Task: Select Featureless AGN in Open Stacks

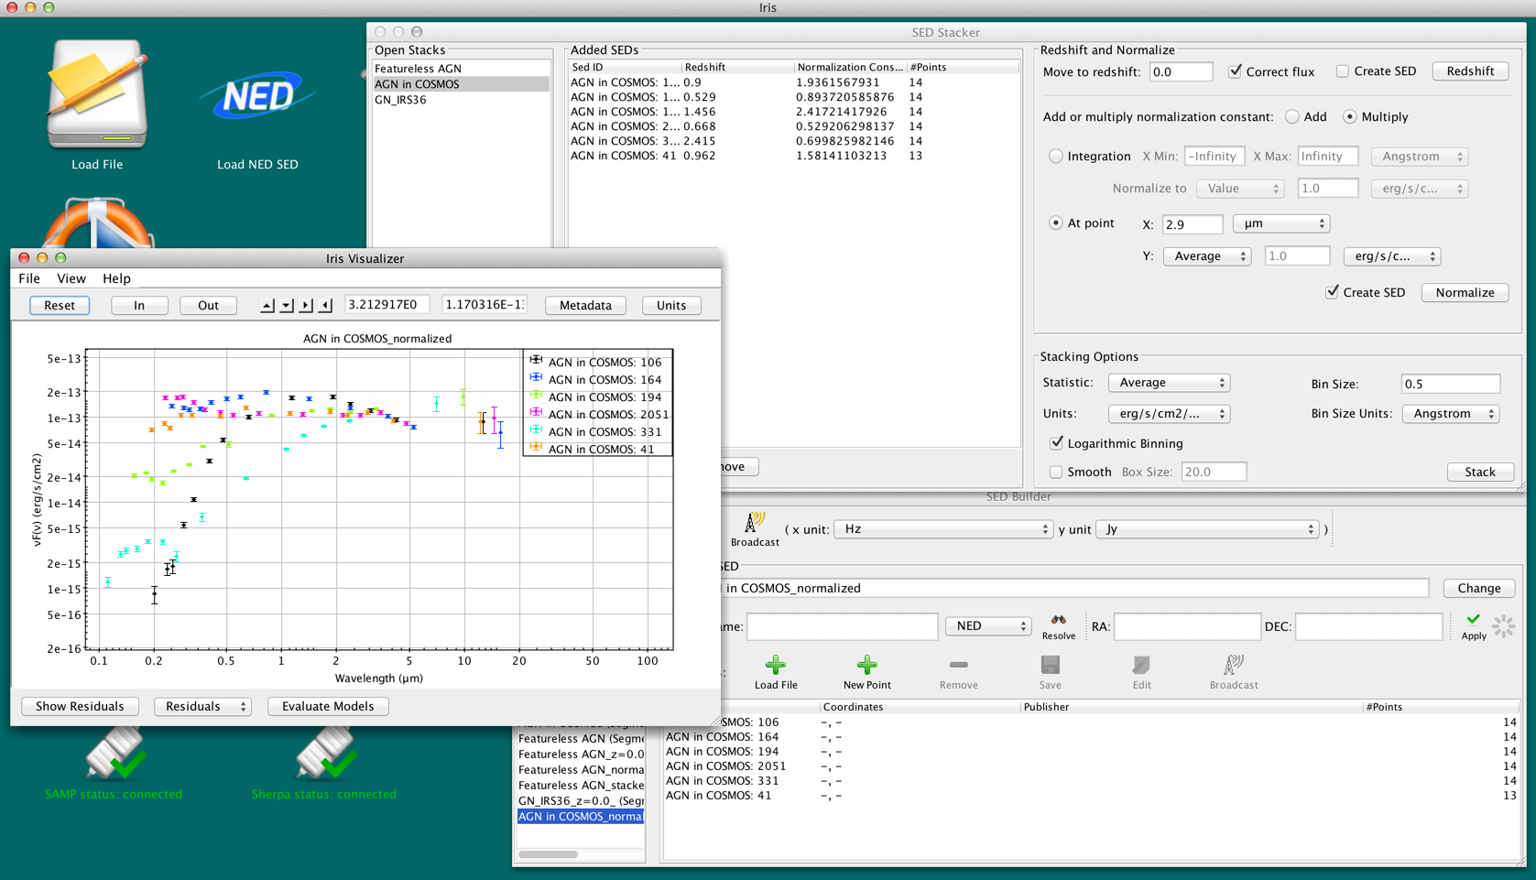Action: [x=461, y=69]
